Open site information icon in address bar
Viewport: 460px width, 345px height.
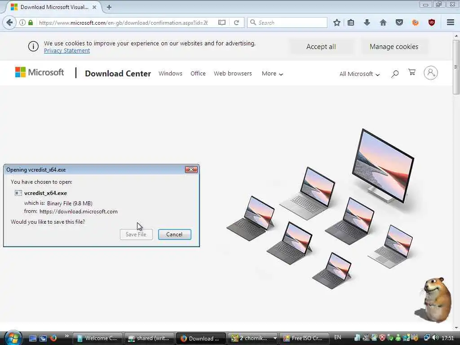[22, 22]
